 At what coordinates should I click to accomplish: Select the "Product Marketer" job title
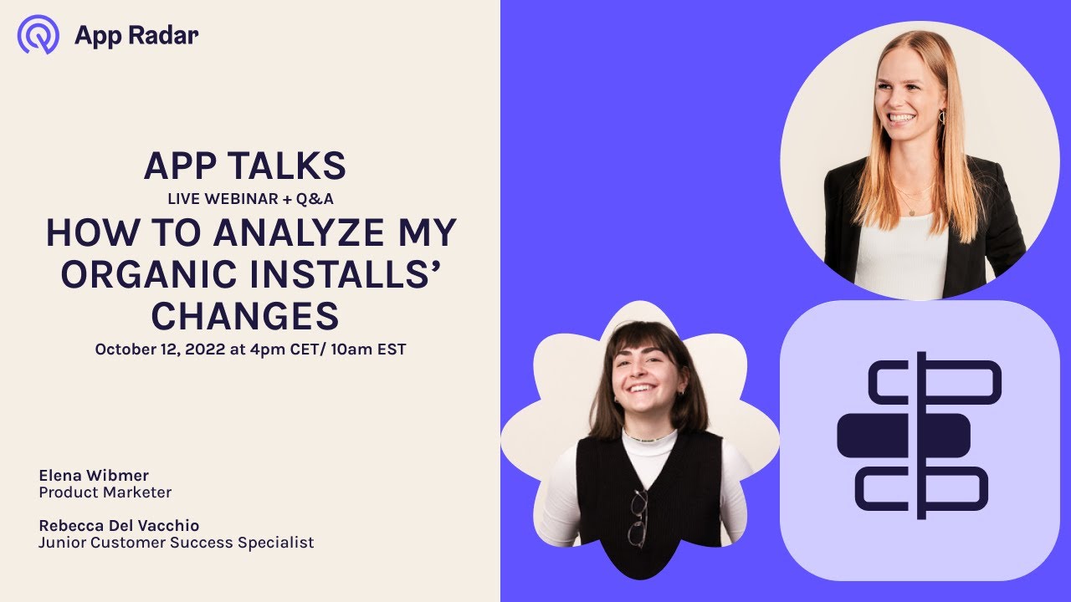[105, 492]
